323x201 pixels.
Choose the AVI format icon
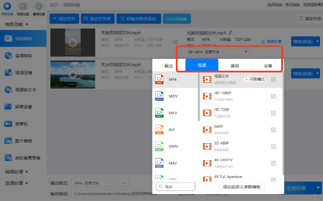pyautogui.click(x=159, y=130)
